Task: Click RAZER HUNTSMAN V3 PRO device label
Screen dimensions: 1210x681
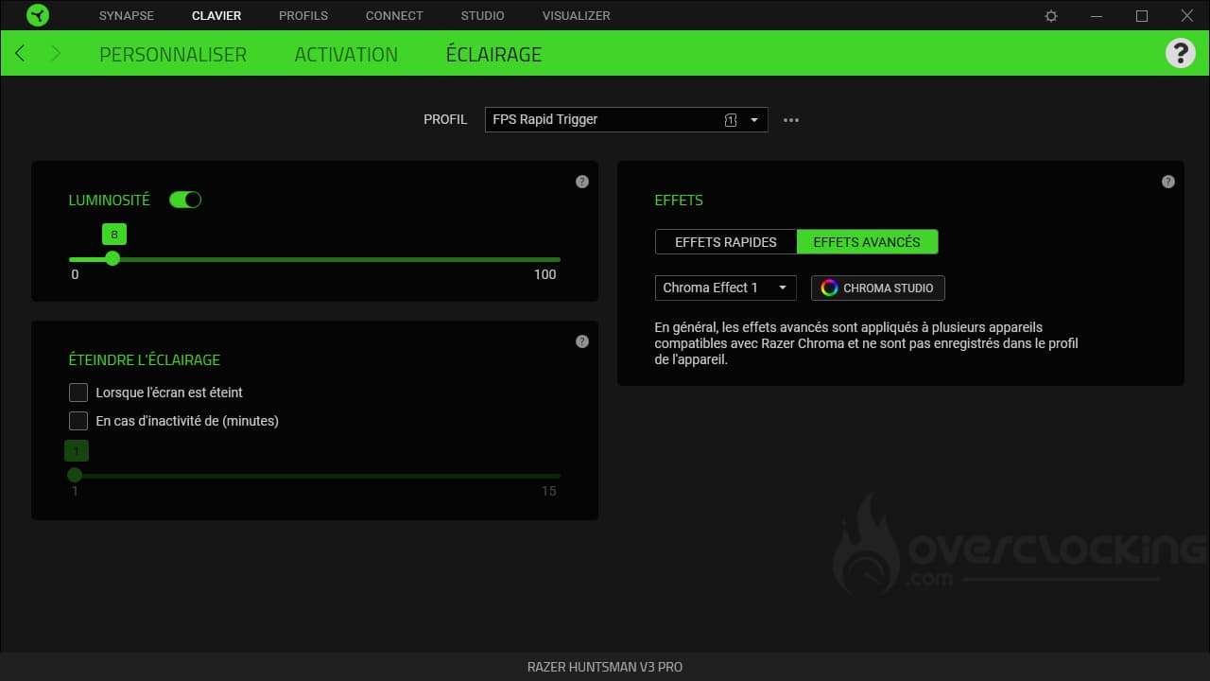Action: tap(605, 667)
